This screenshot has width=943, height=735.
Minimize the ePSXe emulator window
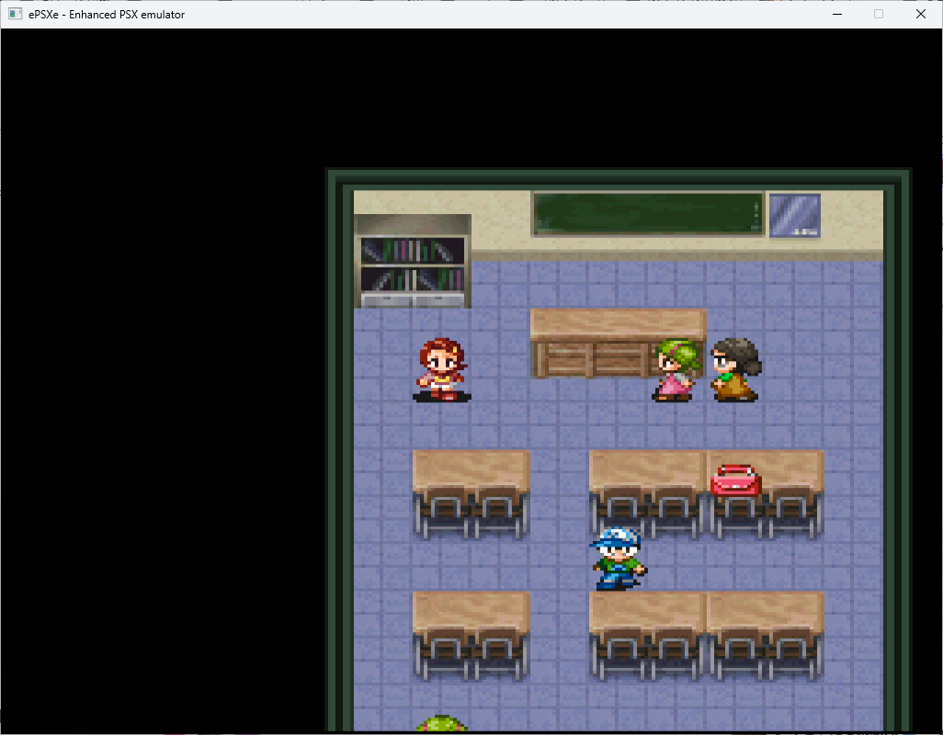pos(836,14)
